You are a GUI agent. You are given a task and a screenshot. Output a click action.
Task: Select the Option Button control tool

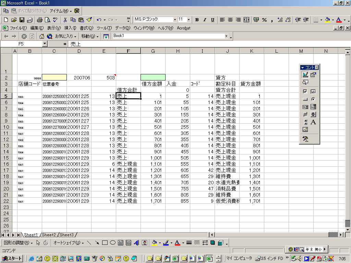point(313,99)
